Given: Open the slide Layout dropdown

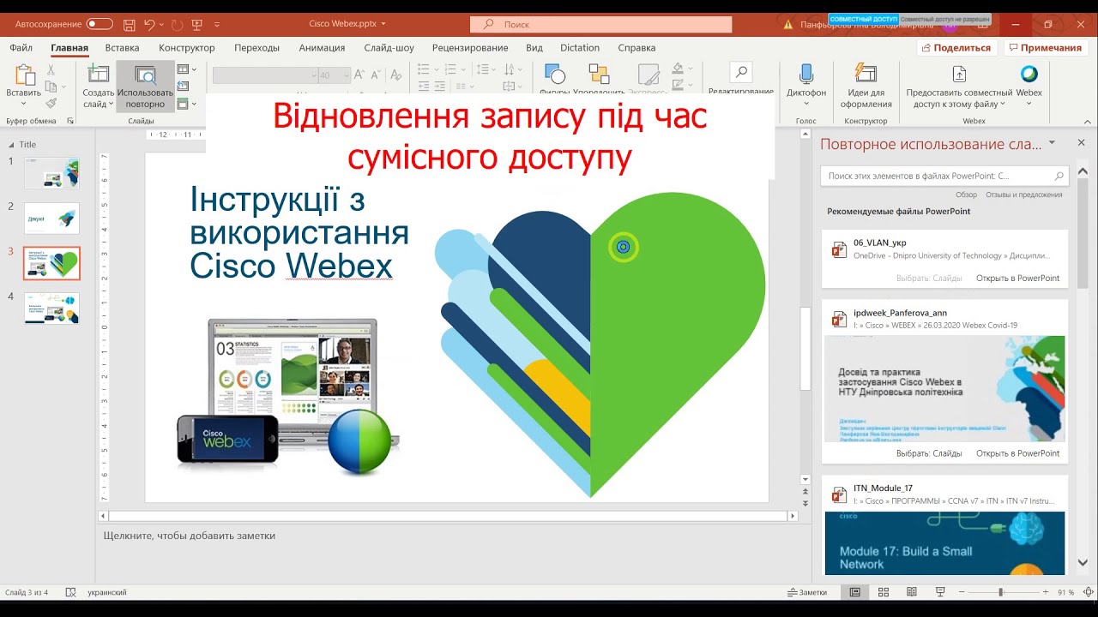Looking at the screenshot, I should click(186, 69).
